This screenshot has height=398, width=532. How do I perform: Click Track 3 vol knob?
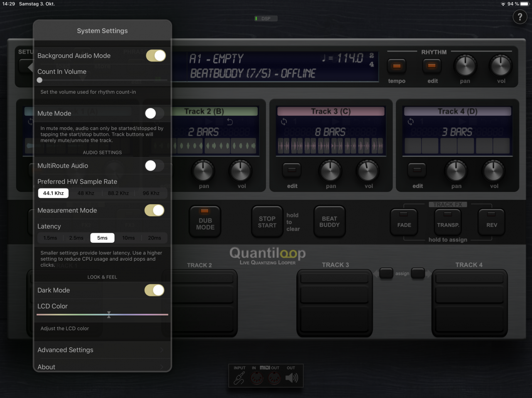pyautogui.click(x=368, y=170)
